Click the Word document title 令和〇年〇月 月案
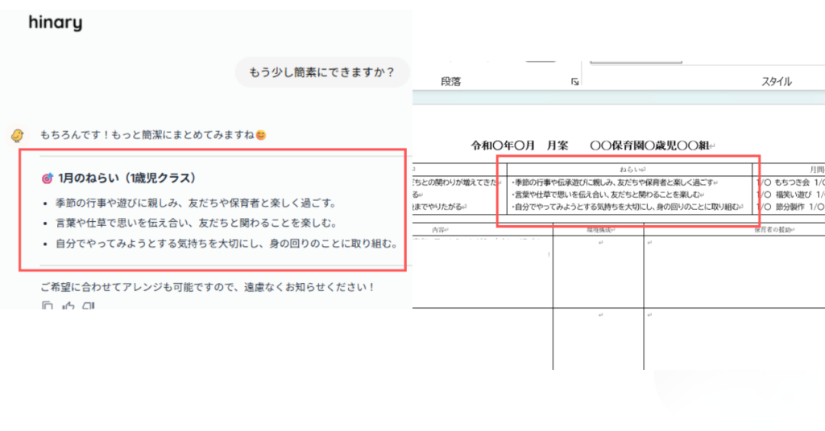825x431 pixels. (x=520, y=146)
